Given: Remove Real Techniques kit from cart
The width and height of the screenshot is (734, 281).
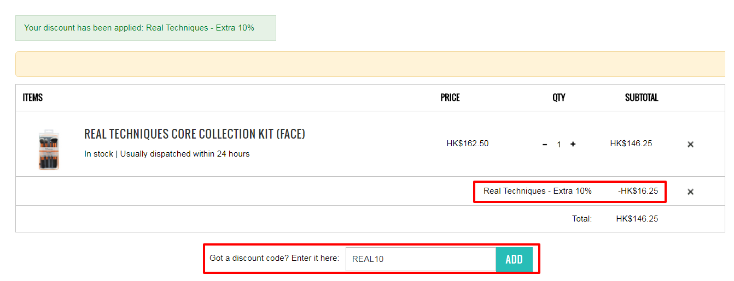Looking at the screenshot, I should click(690, 145).
